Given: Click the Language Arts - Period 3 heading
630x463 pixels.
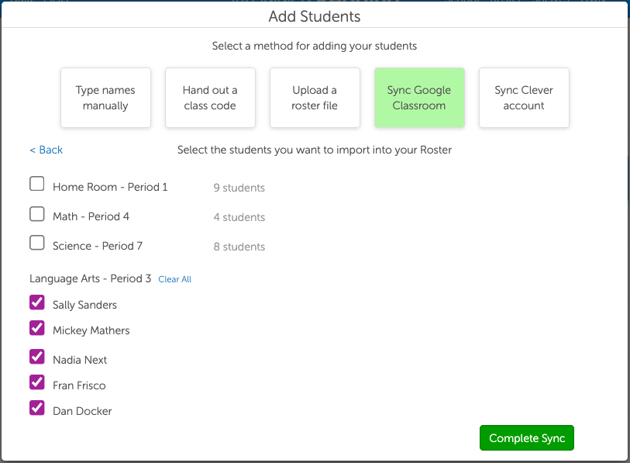Looking at the screenshot, I should click(x=91, y=278).
